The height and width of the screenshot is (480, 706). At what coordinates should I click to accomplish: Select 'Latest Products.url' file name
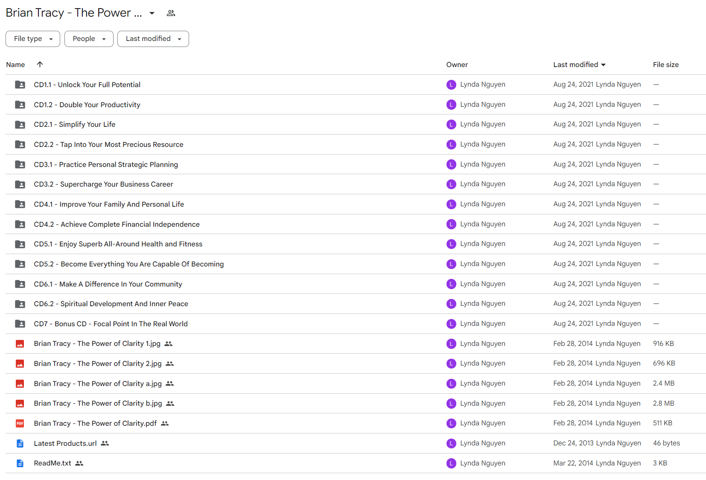click(x=65, y=443)
